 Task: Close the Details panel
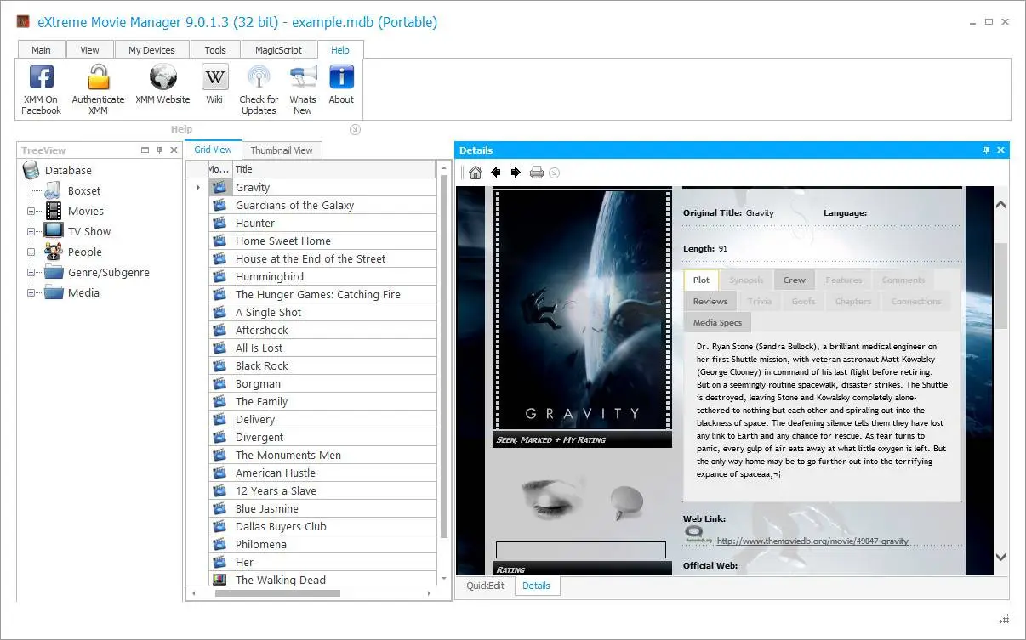[x=1000, y=150]
